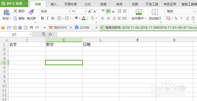Apply cell borders icon
The image size is (197, 101).
(x=59, y=18)
